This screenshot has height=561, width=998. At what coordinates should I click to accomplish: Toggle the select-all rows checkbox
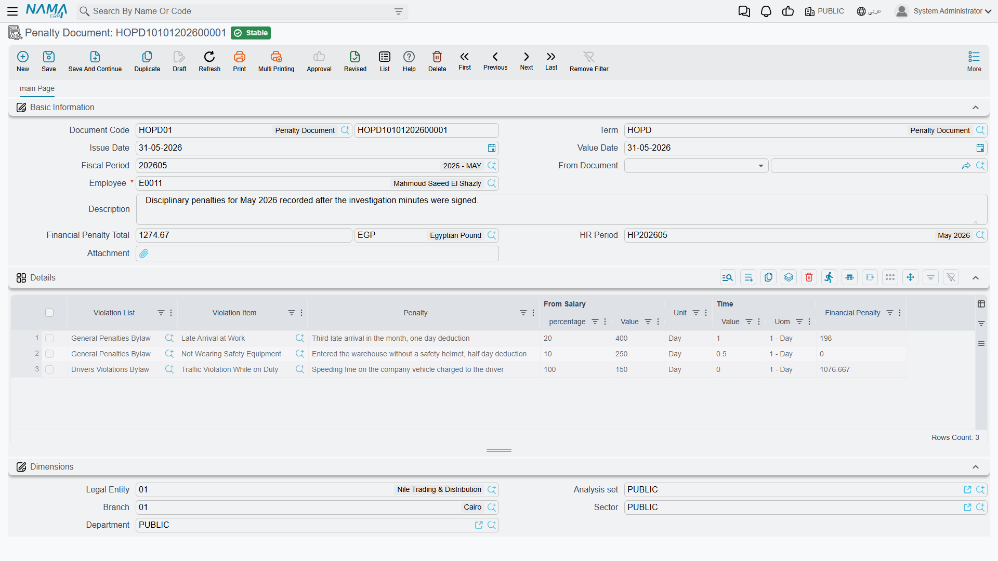[49, 313]
